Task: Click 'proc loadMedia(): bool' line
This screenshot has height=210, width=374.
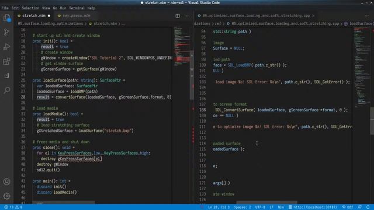Action: point(57,114)
